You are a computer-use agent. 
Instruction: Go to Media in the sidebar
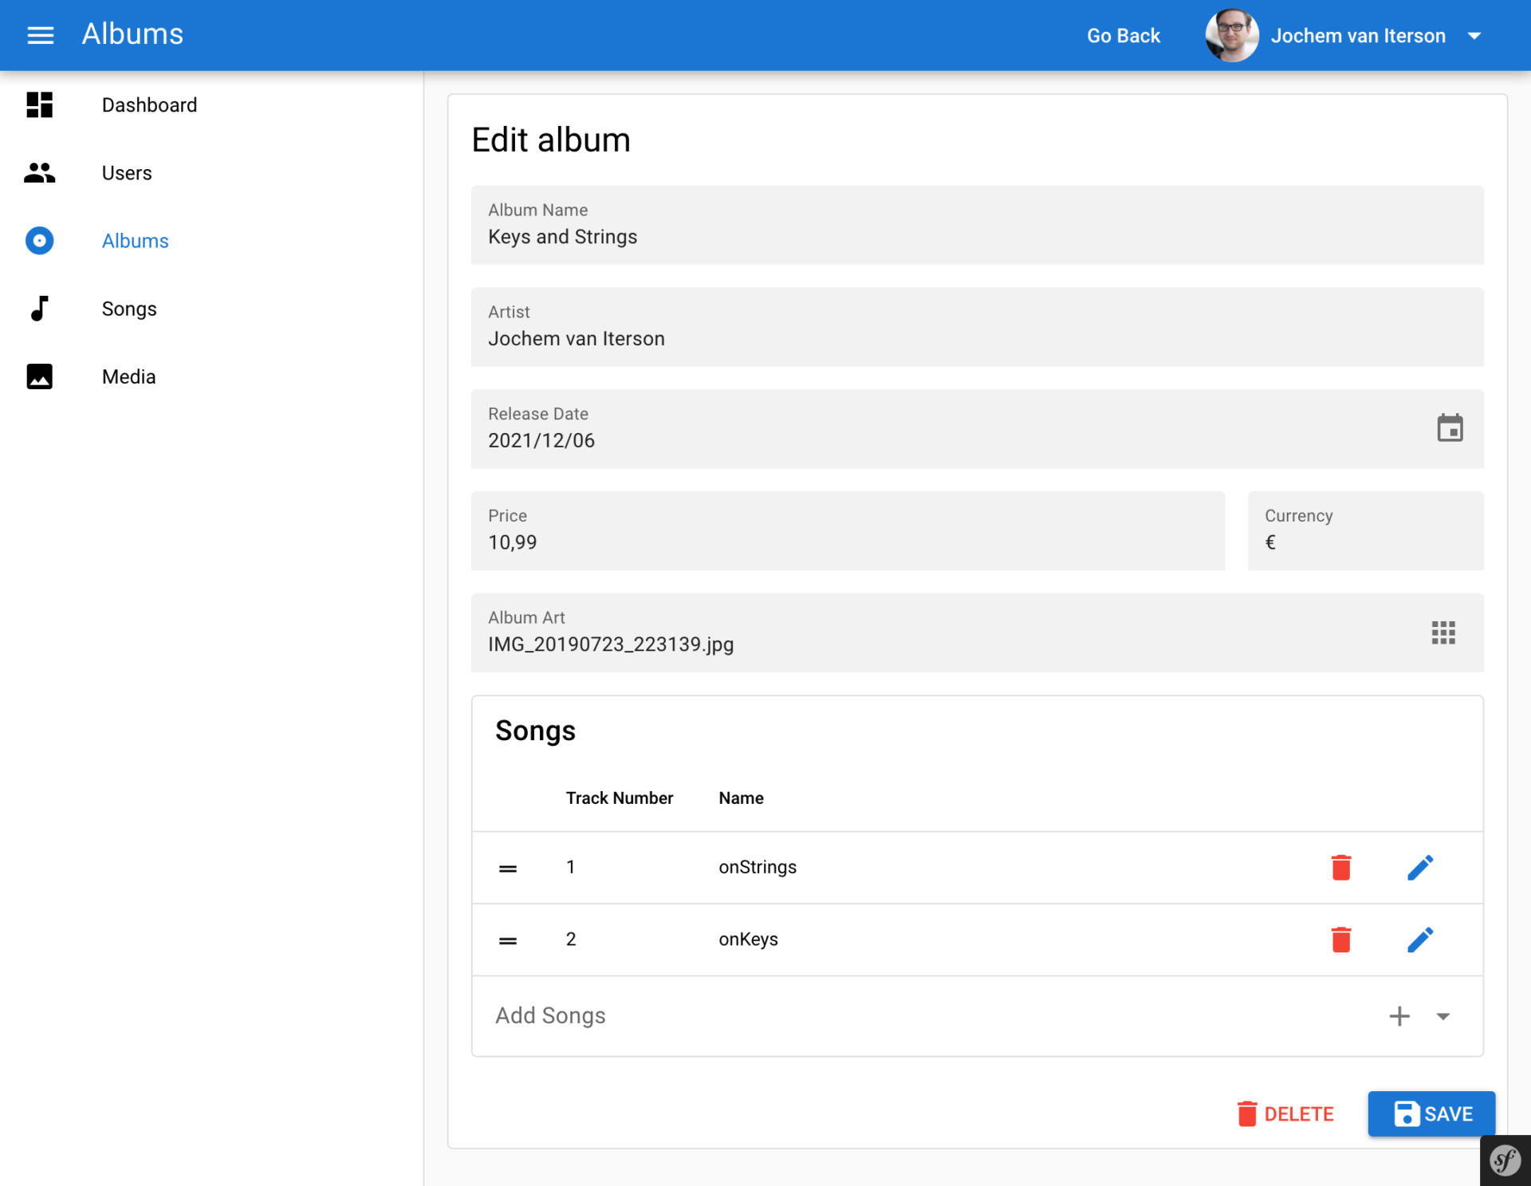coord(128,376)
